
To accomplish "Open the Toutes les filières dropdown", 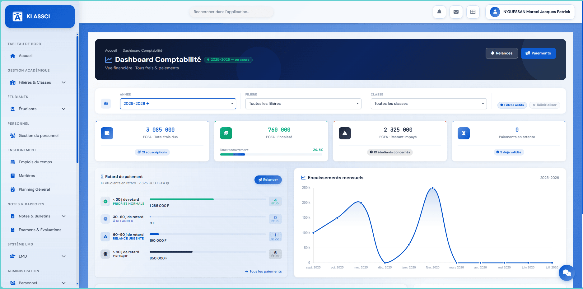I will coord(303,103).
